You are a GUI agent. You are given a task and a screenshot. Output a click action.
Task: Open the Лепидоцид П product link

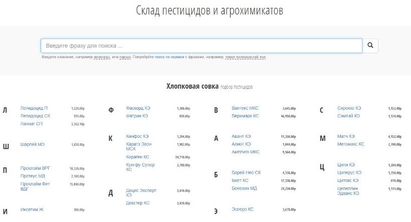(x=34, y=108)
